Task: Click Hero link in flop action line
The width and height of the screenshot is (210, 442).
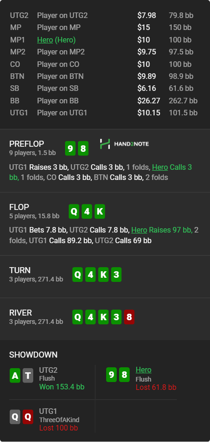Action: [x=139, y=230]
